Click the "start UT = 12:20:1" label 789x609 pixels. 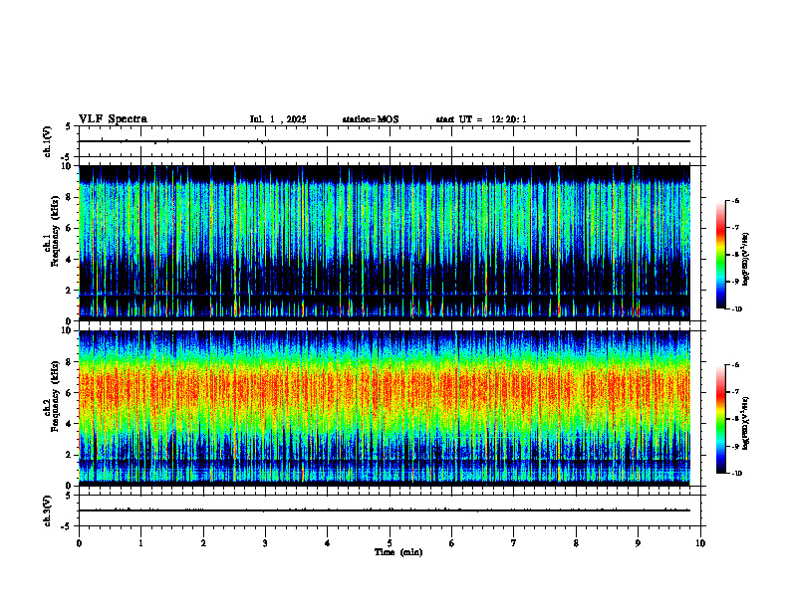pos(481,119)
